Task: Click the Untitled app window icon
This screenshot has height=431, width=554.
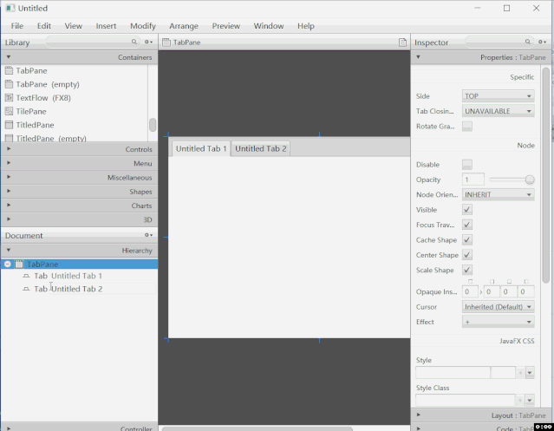Action: tap(10, 8)
